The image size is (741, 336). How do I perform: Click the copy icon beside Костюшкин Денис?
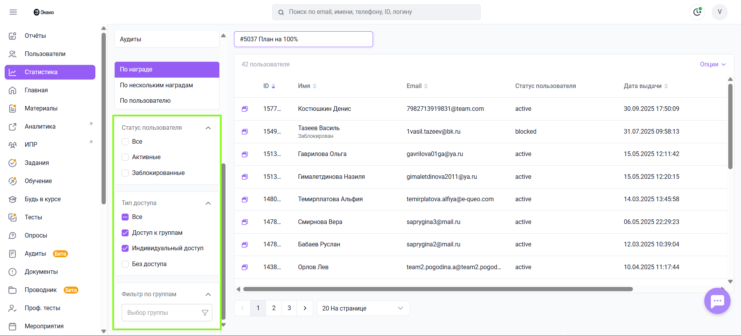pyautogui.click(x=245, y=109)
